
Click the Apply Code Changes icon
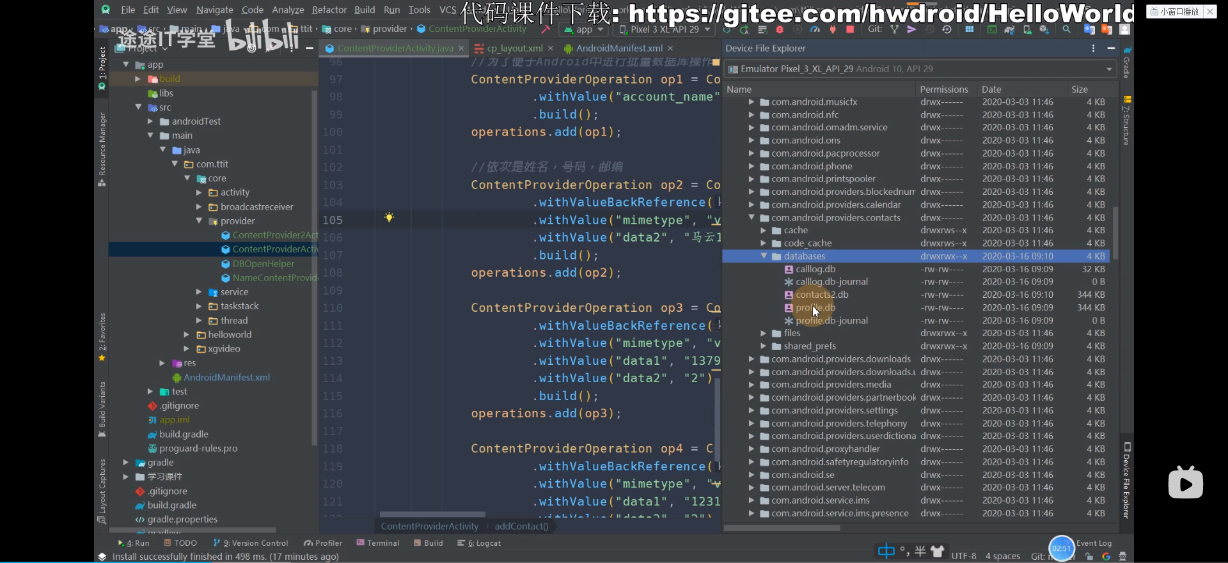point(762,29)
